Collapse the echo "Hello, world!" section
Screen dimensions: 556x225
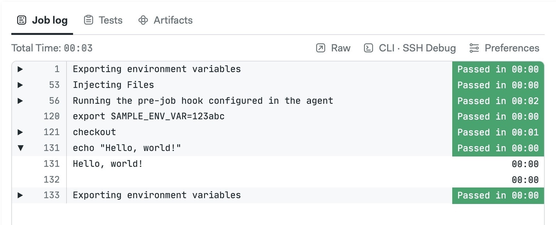(20, 148)
